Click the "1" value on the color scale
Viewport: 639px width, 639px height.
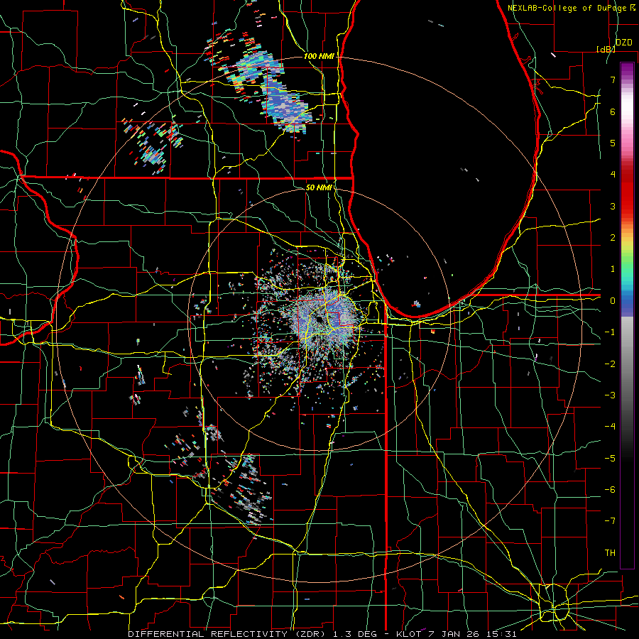point(613,269)
